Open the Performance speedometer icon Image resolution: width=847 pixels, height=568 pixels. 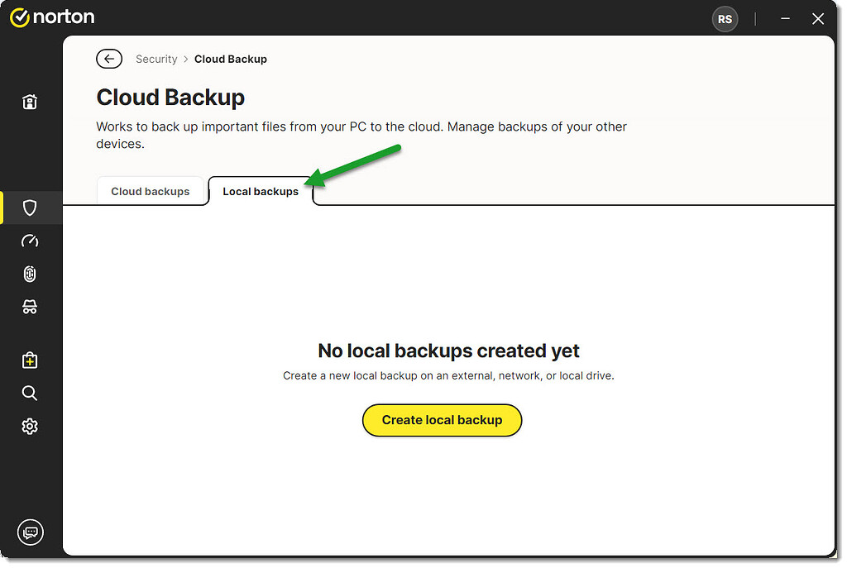[x=30, y=241]
